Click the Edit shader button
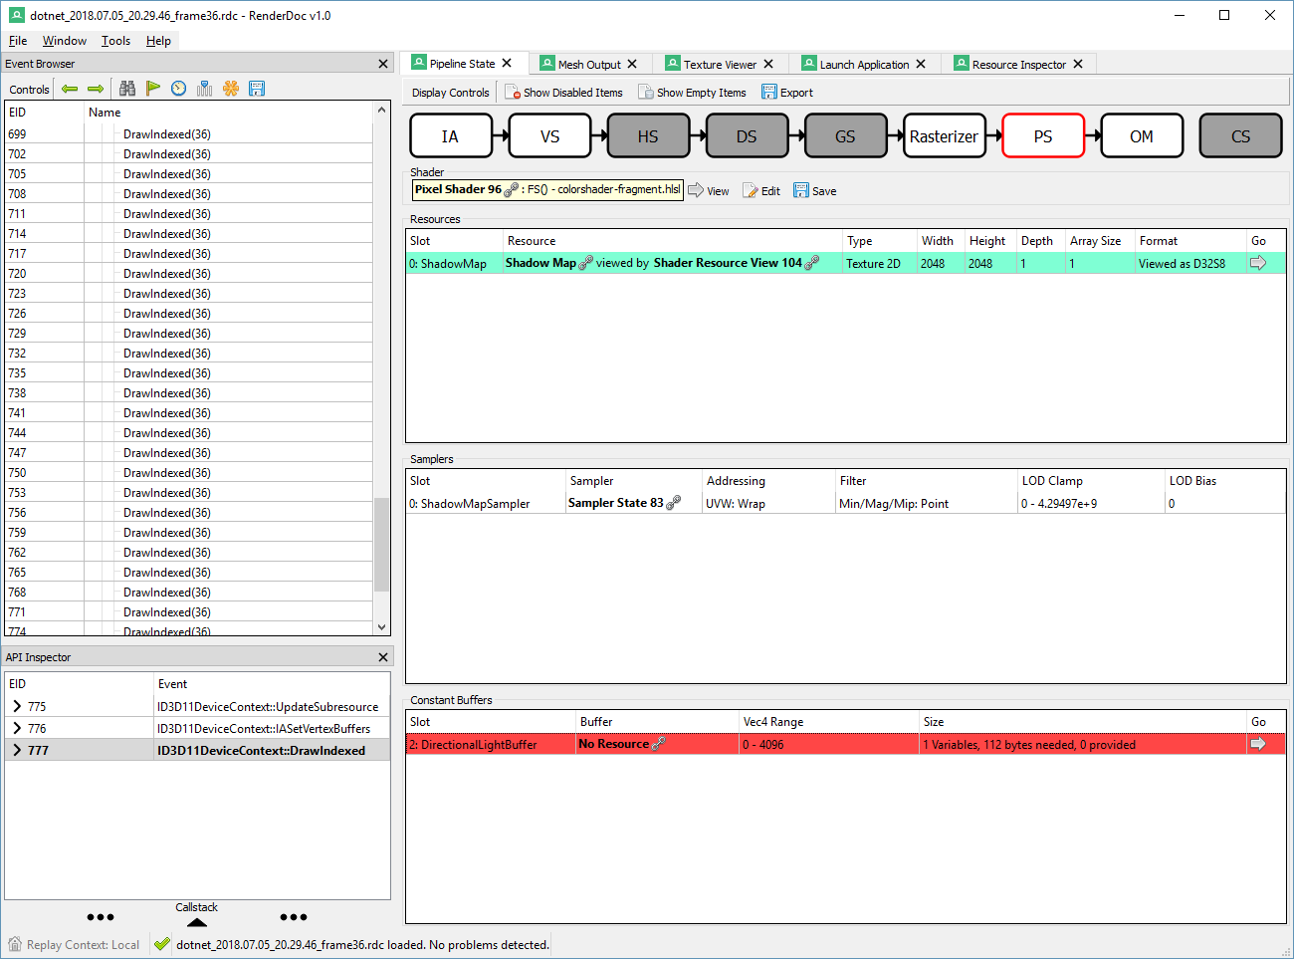The image size is (1294, 959). [x=760, y=190]
